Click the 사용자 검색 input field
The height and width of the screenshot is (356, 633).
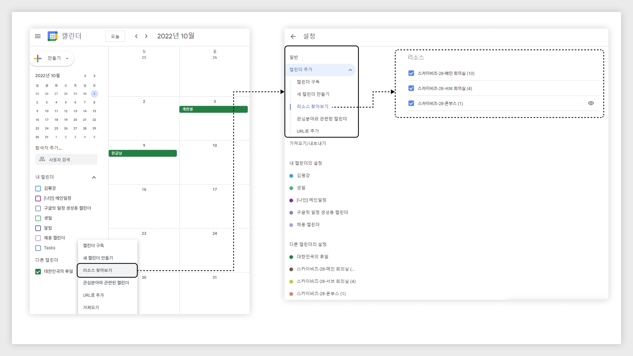(66, 160)
